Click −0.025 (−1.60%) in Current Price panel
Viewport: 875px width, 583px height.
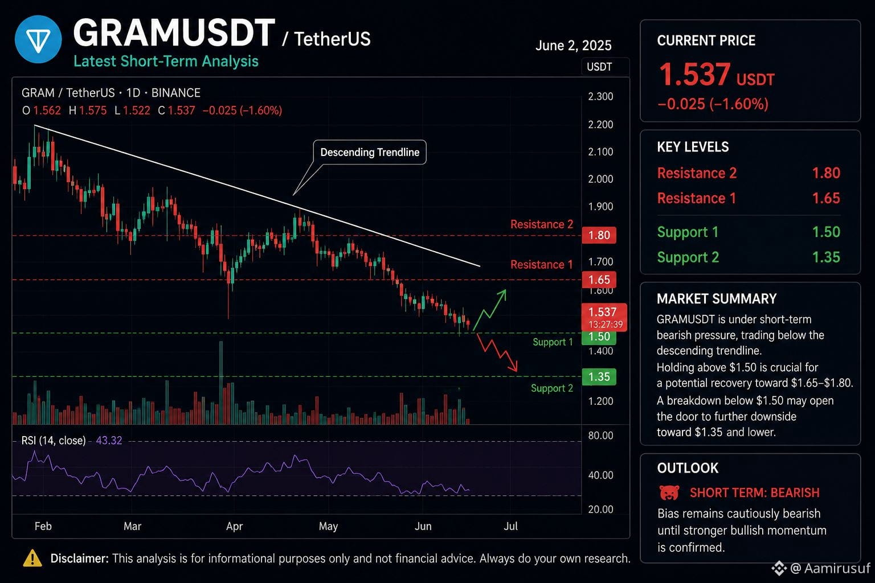713,104
